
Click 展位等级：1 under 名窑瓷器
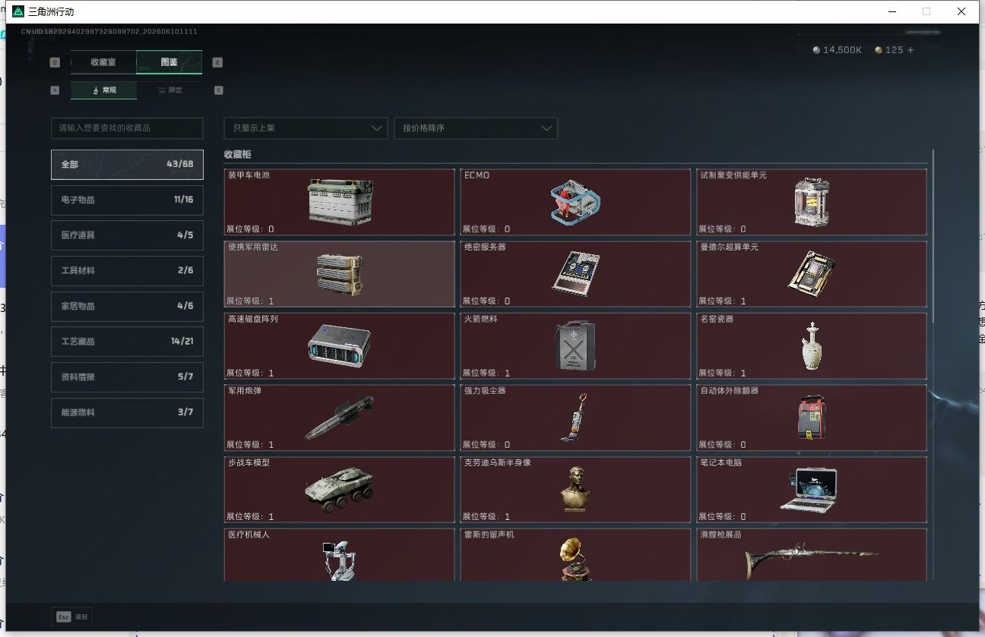[x=722, y=373]
